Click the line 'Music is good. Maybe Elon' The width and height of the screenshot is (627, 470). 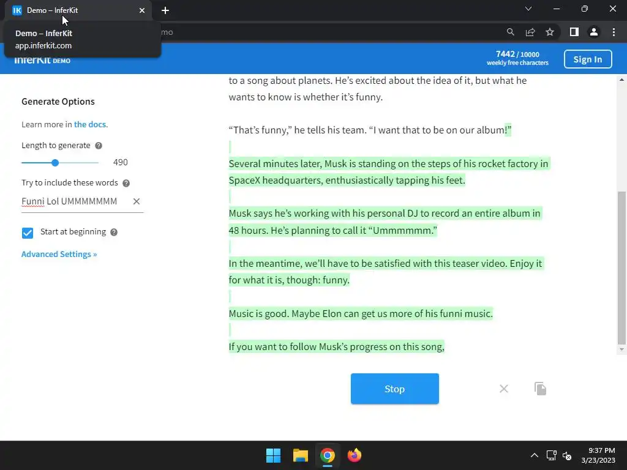point(360,313)
